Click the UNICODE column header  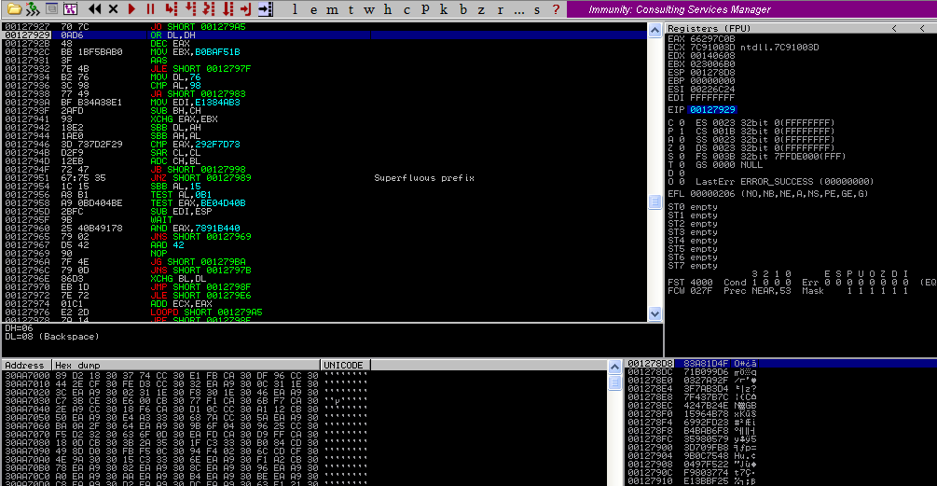(x=343, y=364)
